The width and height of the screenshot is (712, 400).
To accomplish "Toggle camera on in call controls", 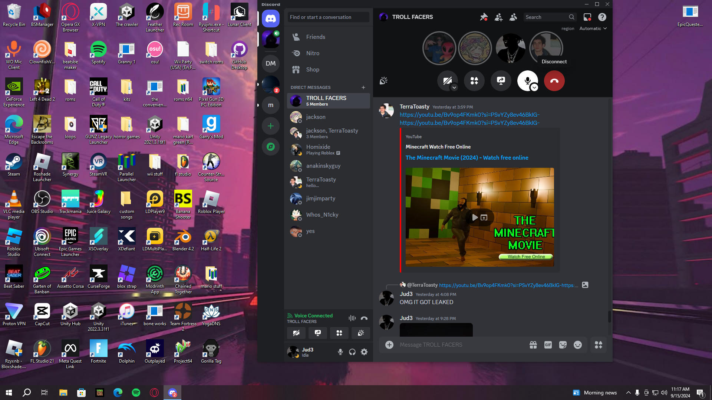I will tap(447, 80).
